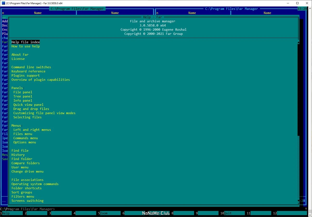Click the 'Panels' heading link
The image size is (312, 217).
[x=17, y=88]
